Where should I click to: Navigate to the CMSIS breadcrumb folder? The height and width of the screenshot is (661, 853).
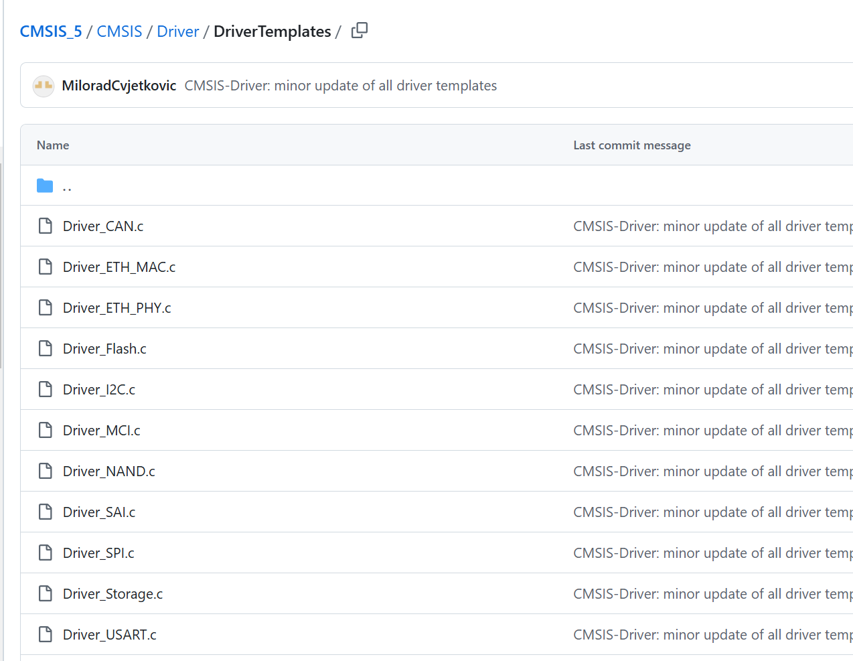coord(120,31)
